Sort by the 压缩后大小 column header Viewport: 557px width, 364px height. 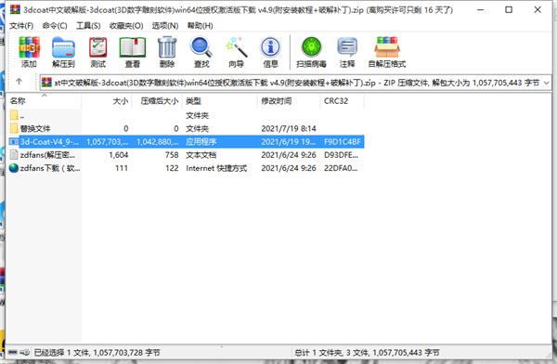[x=157, y=101]
